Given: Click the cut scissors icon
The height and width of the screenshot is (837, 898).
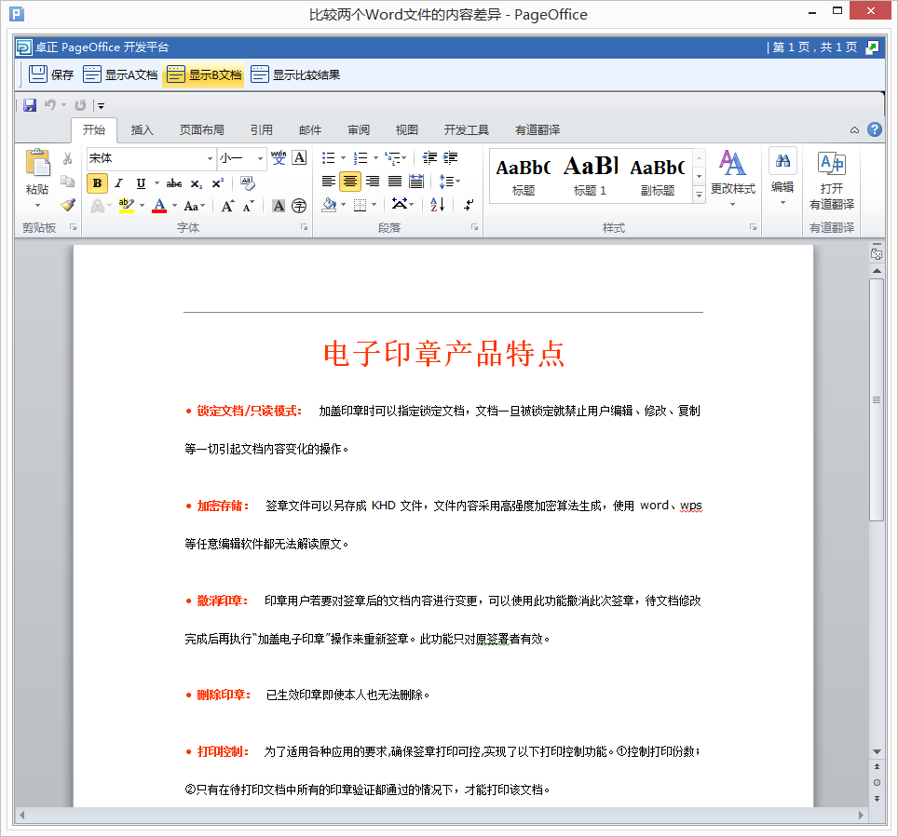Looking at the screenshot, I should 67,158.
